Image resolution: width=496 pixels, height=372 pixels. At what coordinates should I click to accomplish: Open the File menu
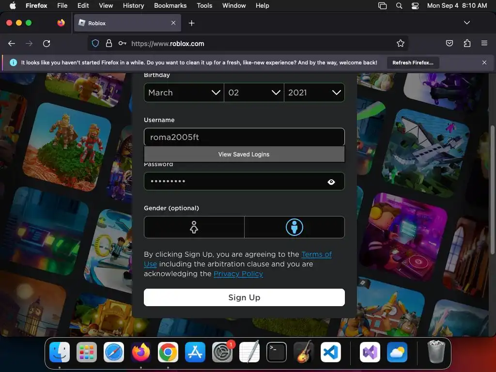coord(62,5)
